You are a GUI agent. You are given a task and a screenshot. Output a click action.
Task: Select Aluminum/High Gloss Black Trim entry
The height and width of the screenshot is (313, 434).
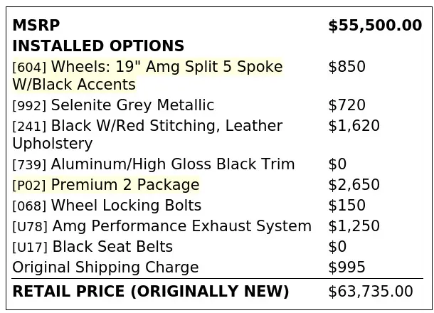pyautogui.click(x=154, y=164)
